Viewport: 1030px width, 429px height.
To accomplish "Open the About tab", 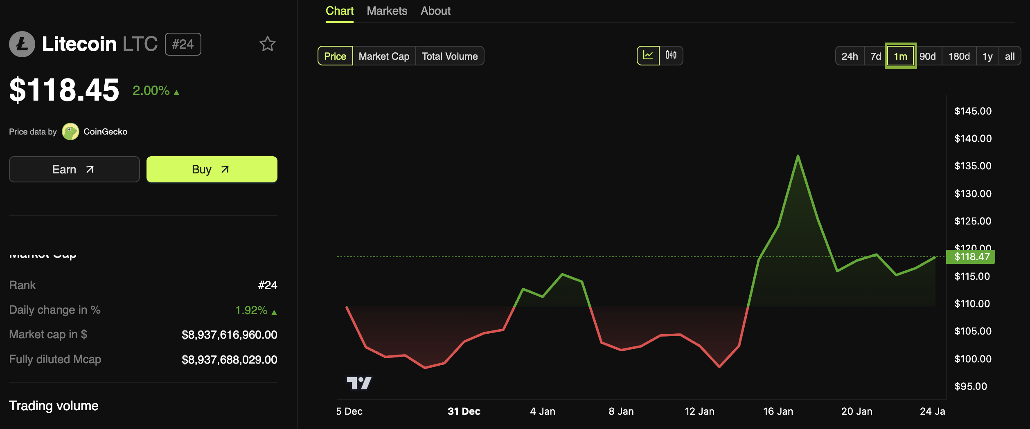I will point(435,11).
